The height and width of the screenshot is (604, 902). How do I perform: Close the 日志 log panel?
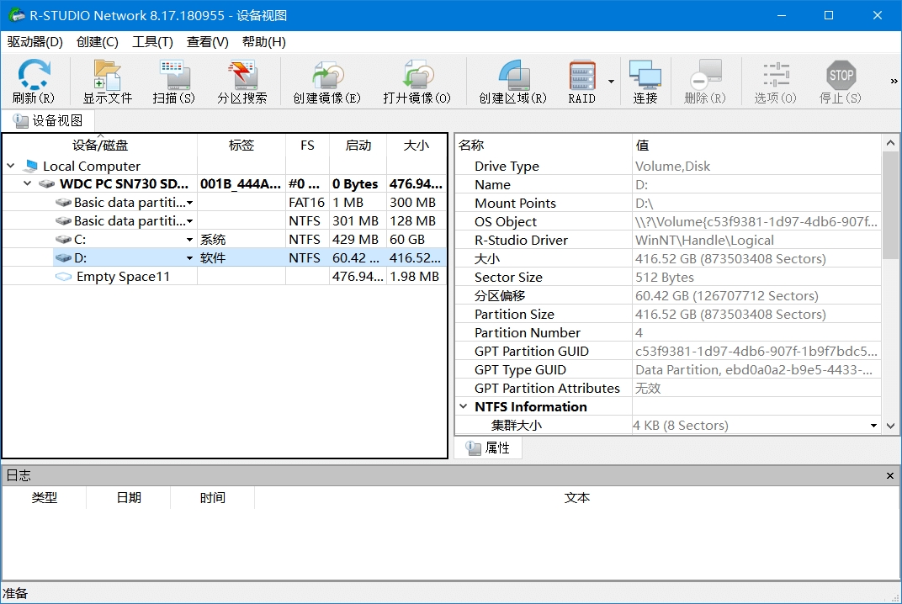click(889, 475)
